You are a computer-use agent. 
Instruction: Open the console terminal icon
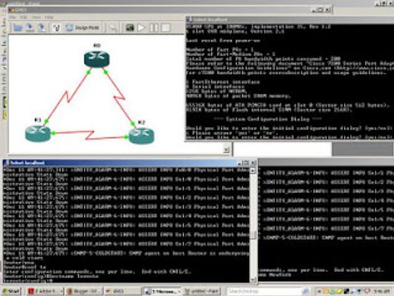(x=130, y=27)
